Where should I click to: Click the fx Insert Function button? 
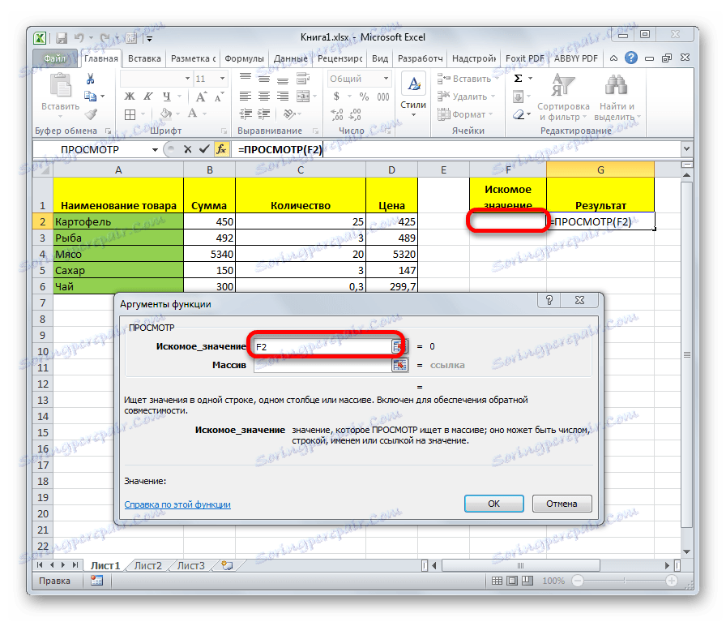222,149
